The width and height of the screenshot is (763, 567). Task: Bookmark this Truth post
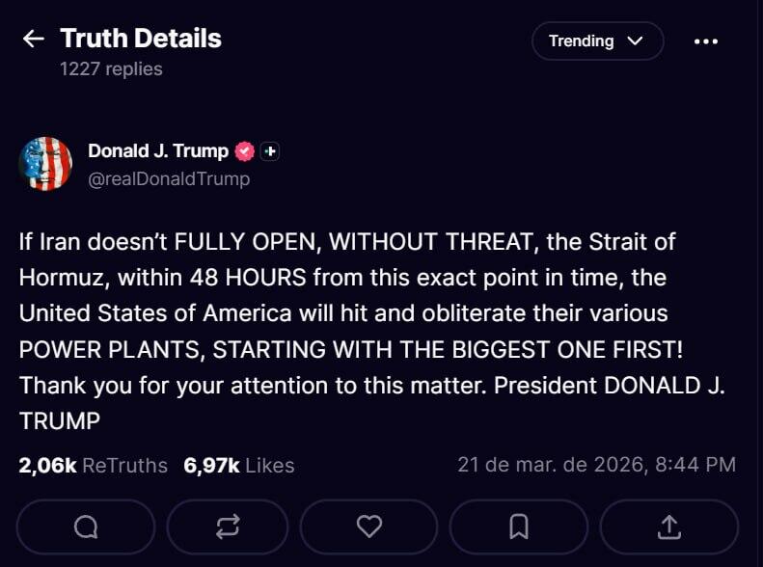coord(519,526)
